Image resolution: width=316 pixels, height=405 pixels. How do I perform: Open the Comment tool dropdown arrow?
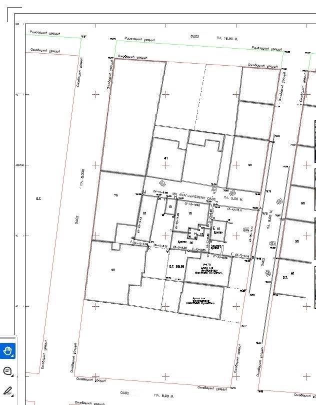coord(13,375)
